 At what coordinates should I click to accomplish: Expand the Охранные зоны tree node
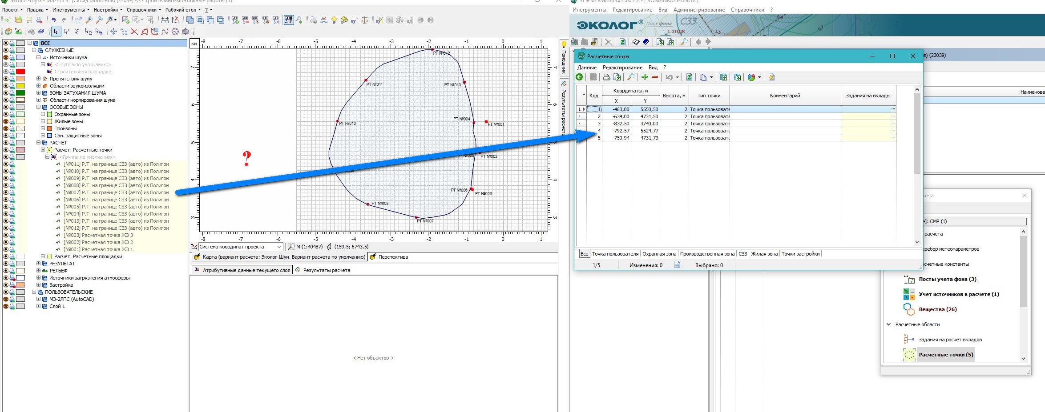[x=43, y=114]
